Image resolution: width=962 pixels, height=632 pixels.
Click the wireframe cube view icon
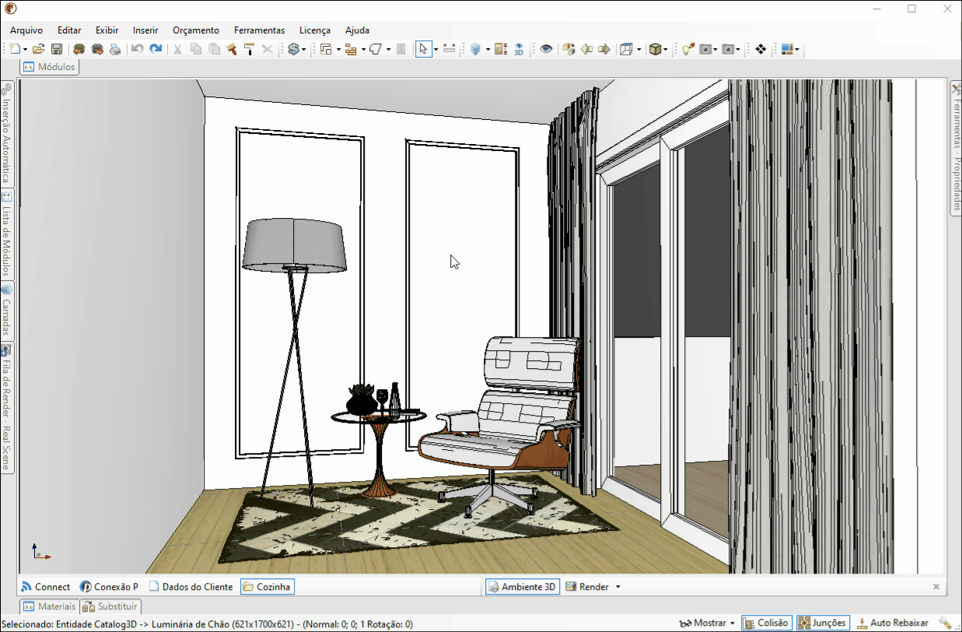[627, 49]
